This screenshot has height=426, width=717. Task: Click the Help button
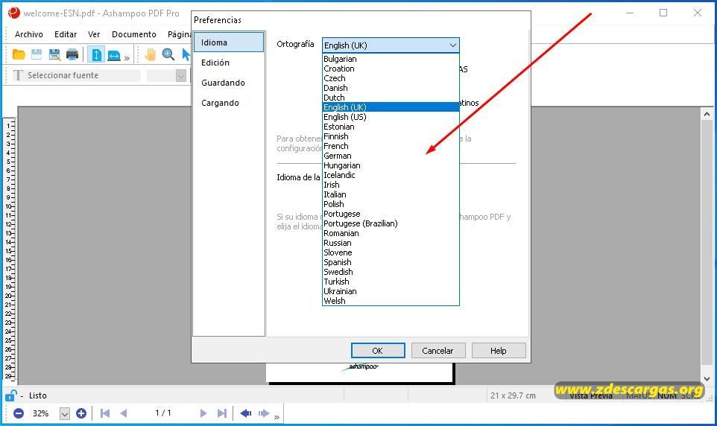pos(499,351)
